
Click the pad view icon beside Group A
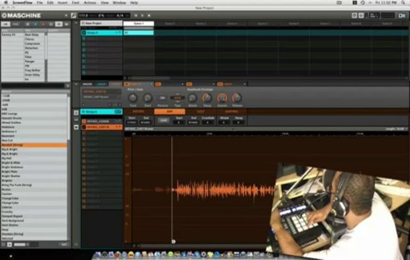tap(76, 113)
